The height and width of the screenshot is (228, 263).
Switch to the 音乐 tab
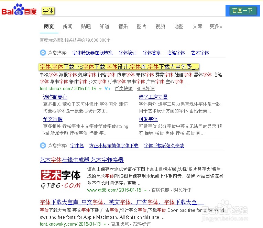(x=123, y=26)
